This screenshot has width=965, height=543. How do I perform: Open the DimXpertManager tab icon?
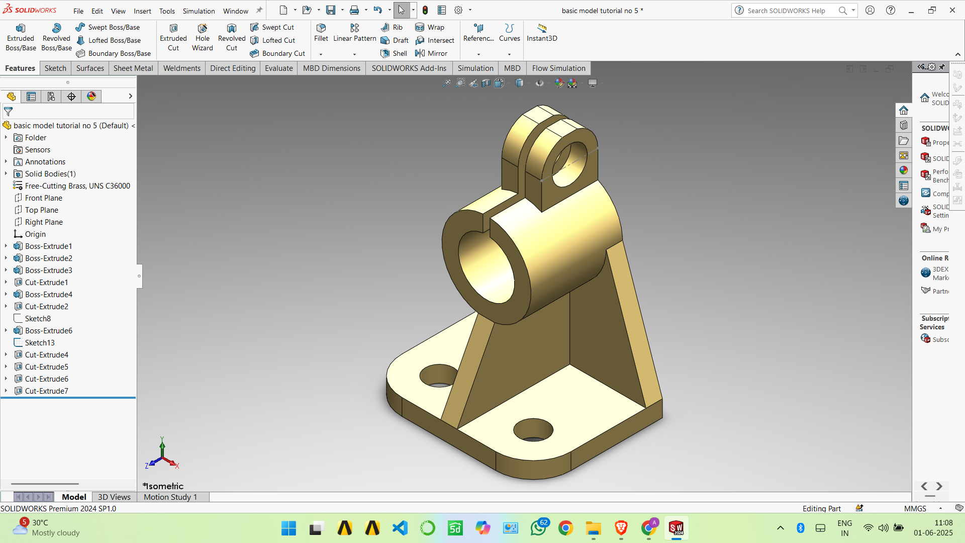pos(71,97)
